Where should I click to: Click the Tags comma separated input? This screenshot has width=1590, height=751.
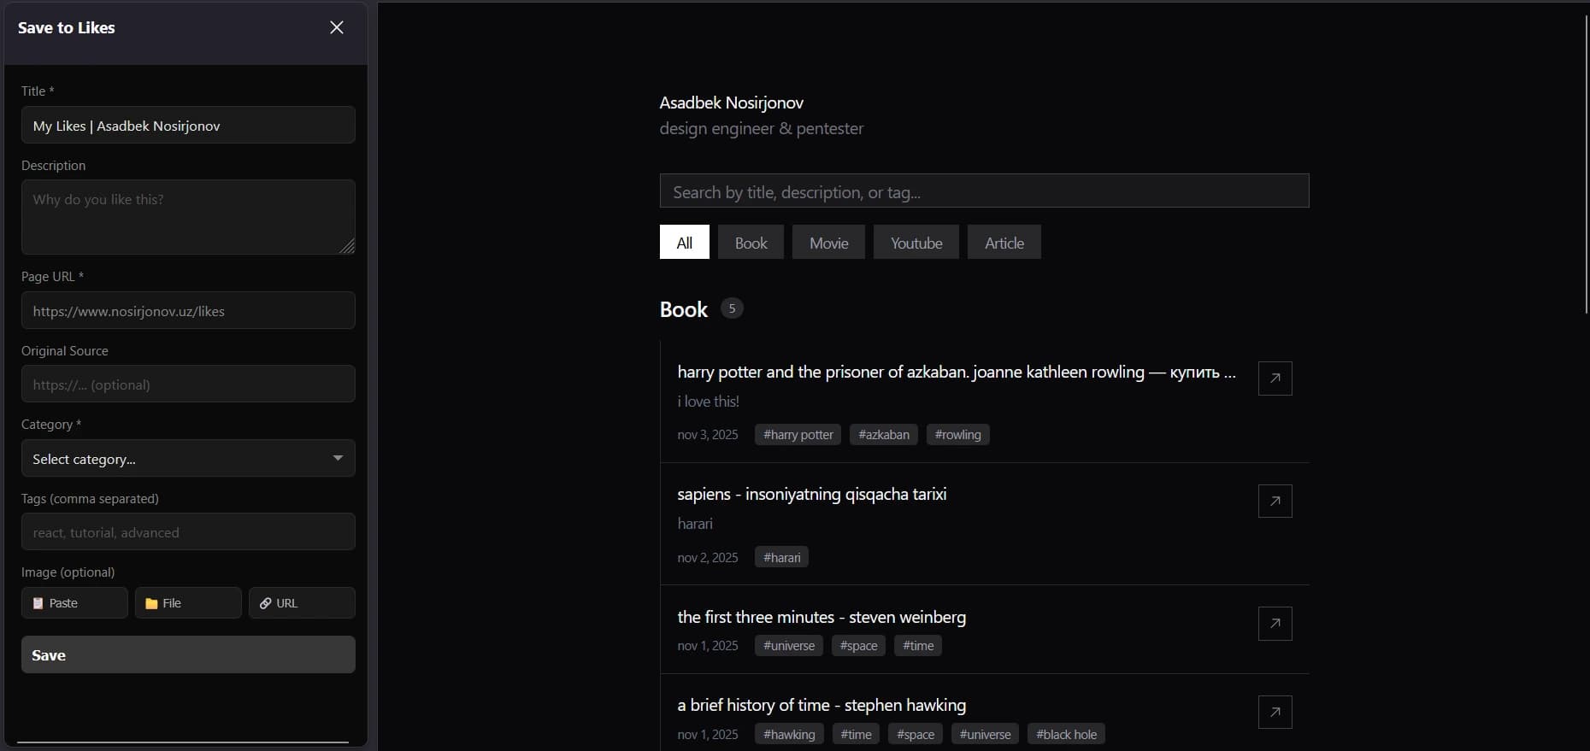(188, 532)
